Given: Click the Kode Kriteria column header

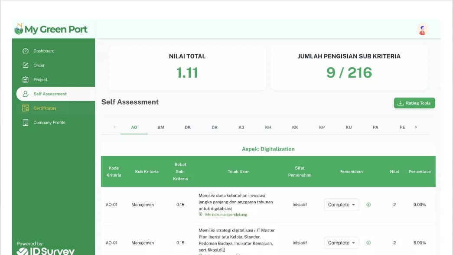Looking at the screenshot, I should pyautogui.click(x=114, y=171).
